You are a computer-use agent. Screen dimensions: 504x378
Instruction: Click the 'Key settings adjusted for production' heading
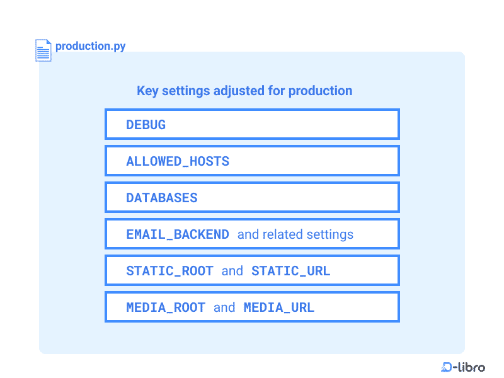coord(244,91)
